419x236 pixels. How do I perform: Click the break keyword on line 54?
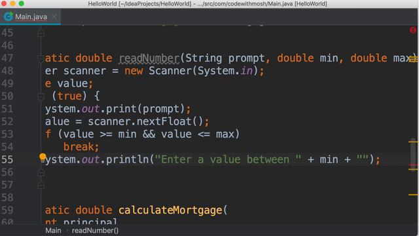click(79, 147)
